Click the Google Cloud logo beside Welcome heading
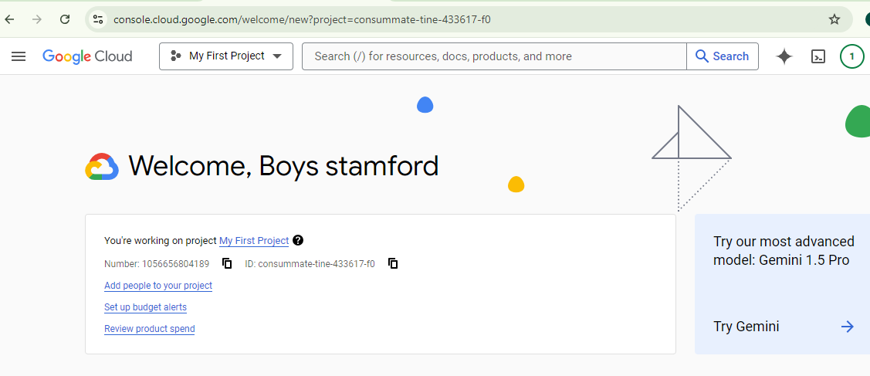Image resolution: width=870 pixels, height=376 pixels. 102,166
